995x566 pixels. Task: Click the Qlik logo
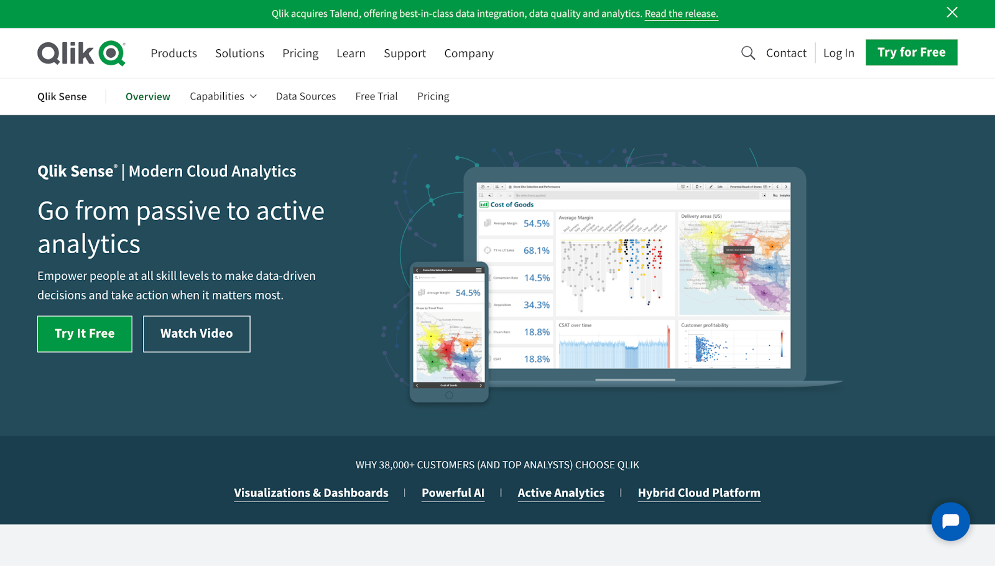tap(81, 53)
